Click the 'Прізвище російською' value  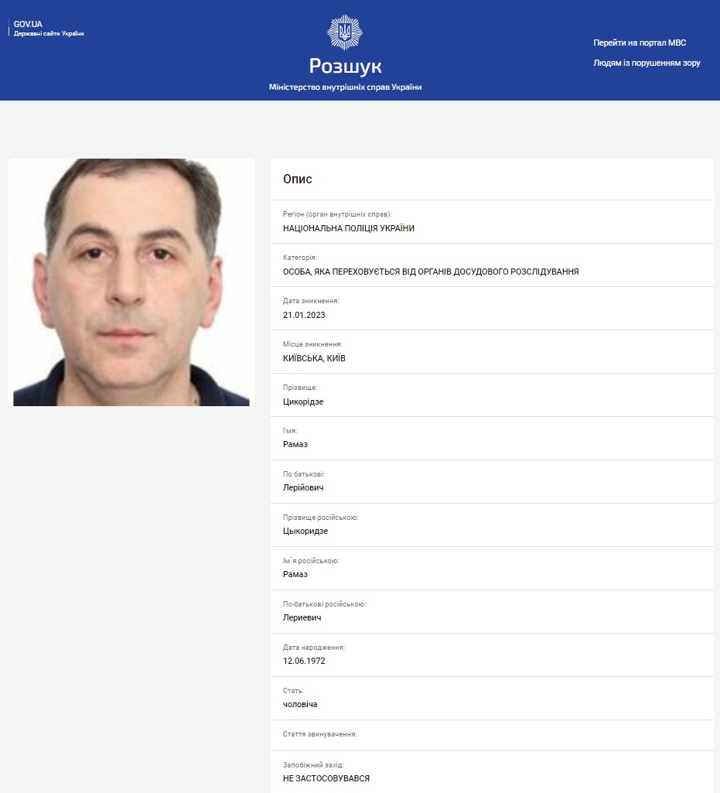(x=305, y=532)
